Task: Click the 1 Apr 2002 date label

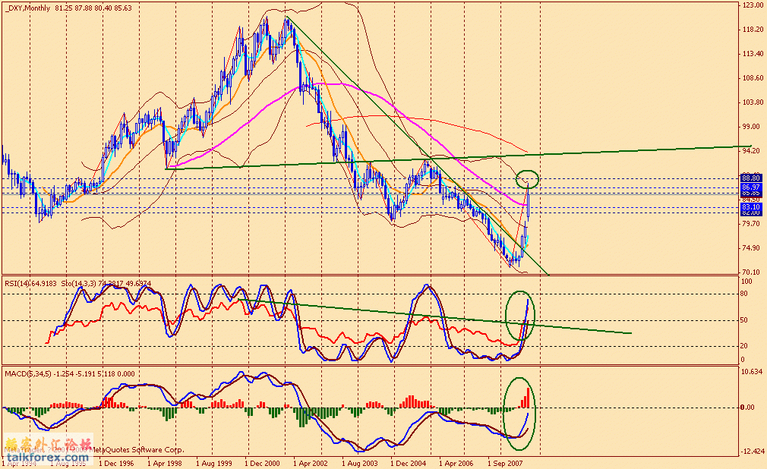Action: [x=311, y=463]
